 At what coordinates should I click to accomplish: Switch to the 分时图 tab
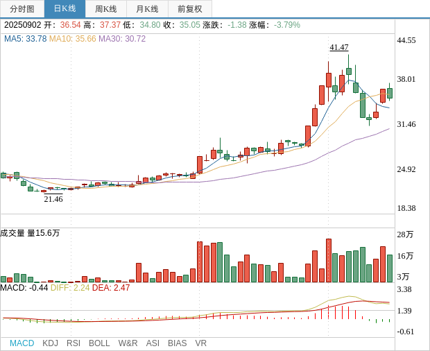pos(22,9)
